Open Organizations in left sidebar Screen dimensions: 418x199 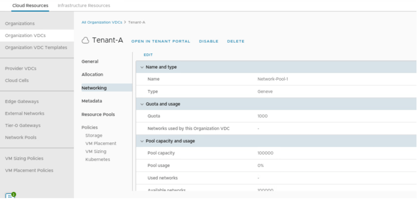[20, 24]
